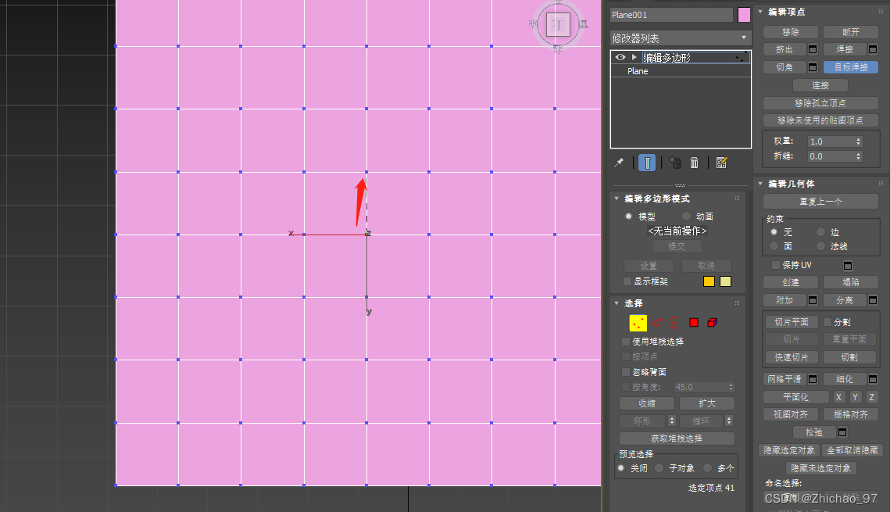Select 动画 radio button

click(686, 217)
